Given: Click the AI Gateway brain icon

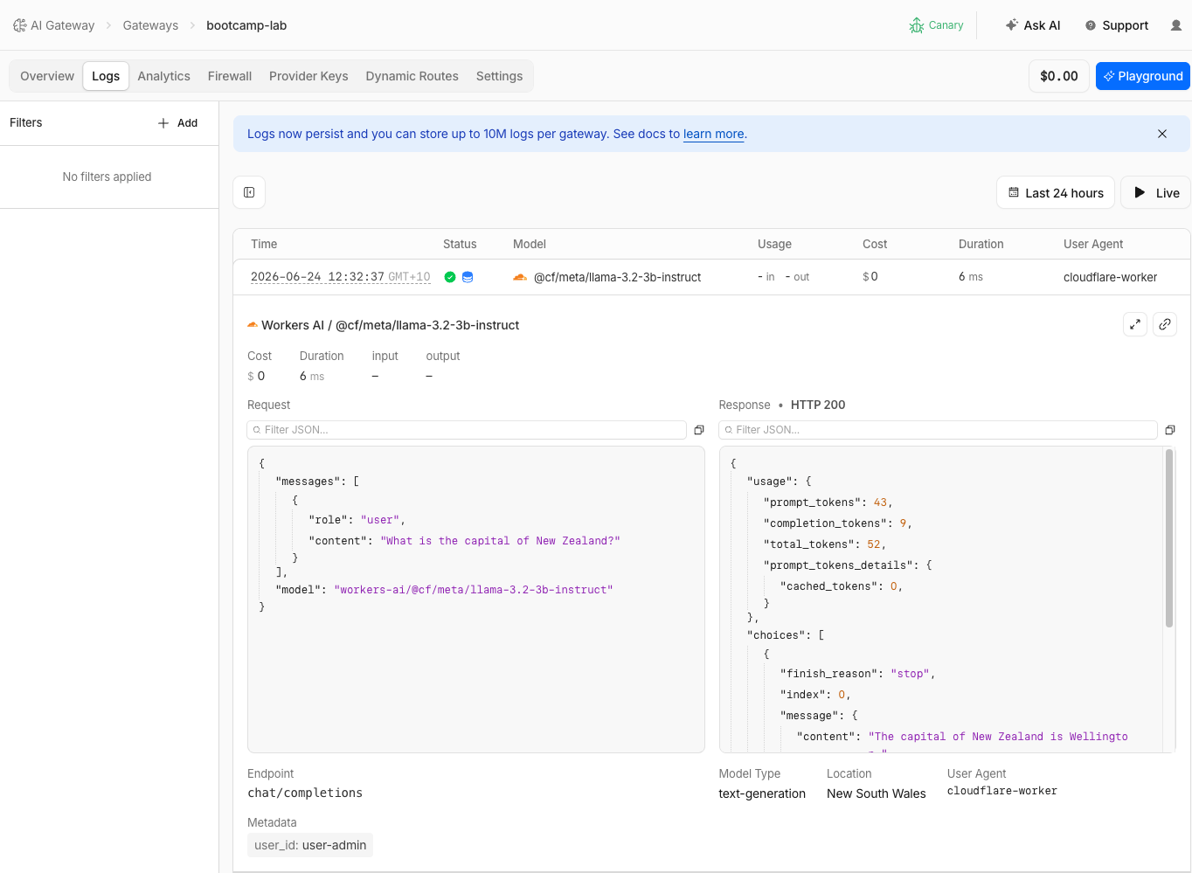Looking at the screenshot, I should coord(19,25).
